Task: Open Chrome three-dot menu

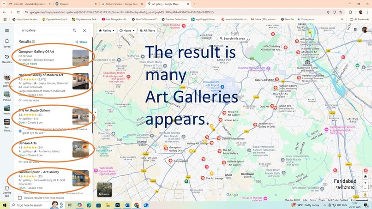Action: click(368, 12)
